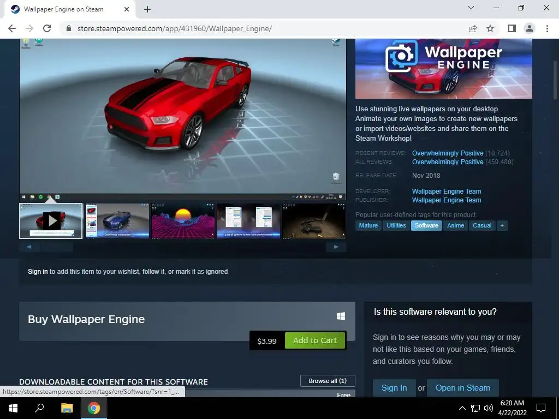Share this page via share icon
559x419 pixels.
click(x=473, y=28)
